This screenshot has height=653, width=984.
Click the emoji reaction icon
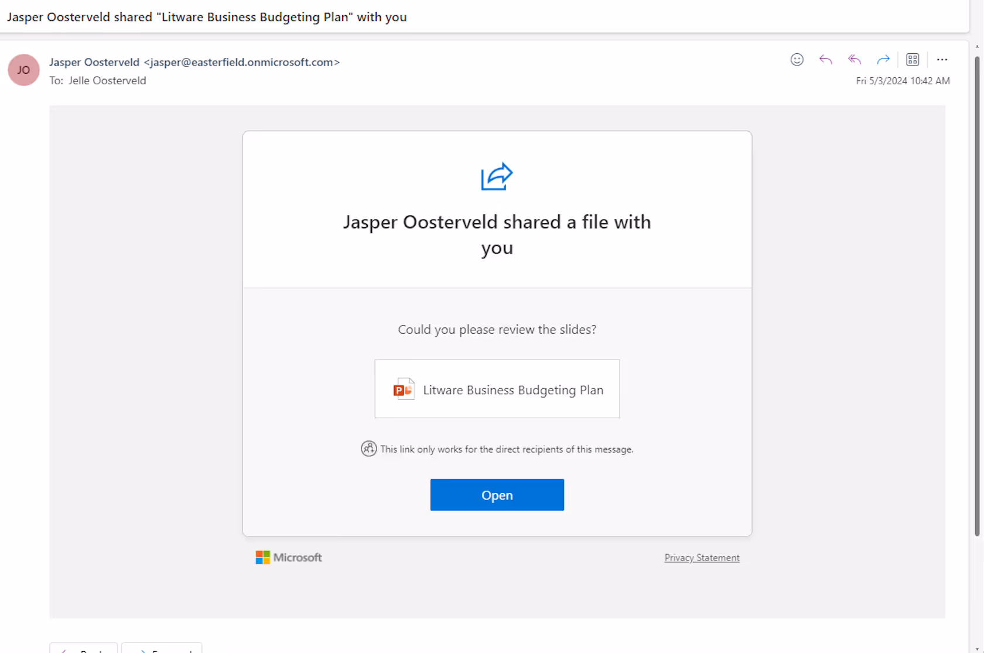click(797, 60)
